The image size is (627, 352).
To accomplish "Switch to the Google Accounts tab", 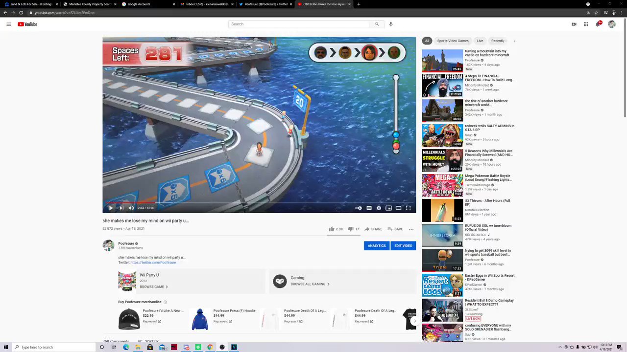I will (148, 4).
